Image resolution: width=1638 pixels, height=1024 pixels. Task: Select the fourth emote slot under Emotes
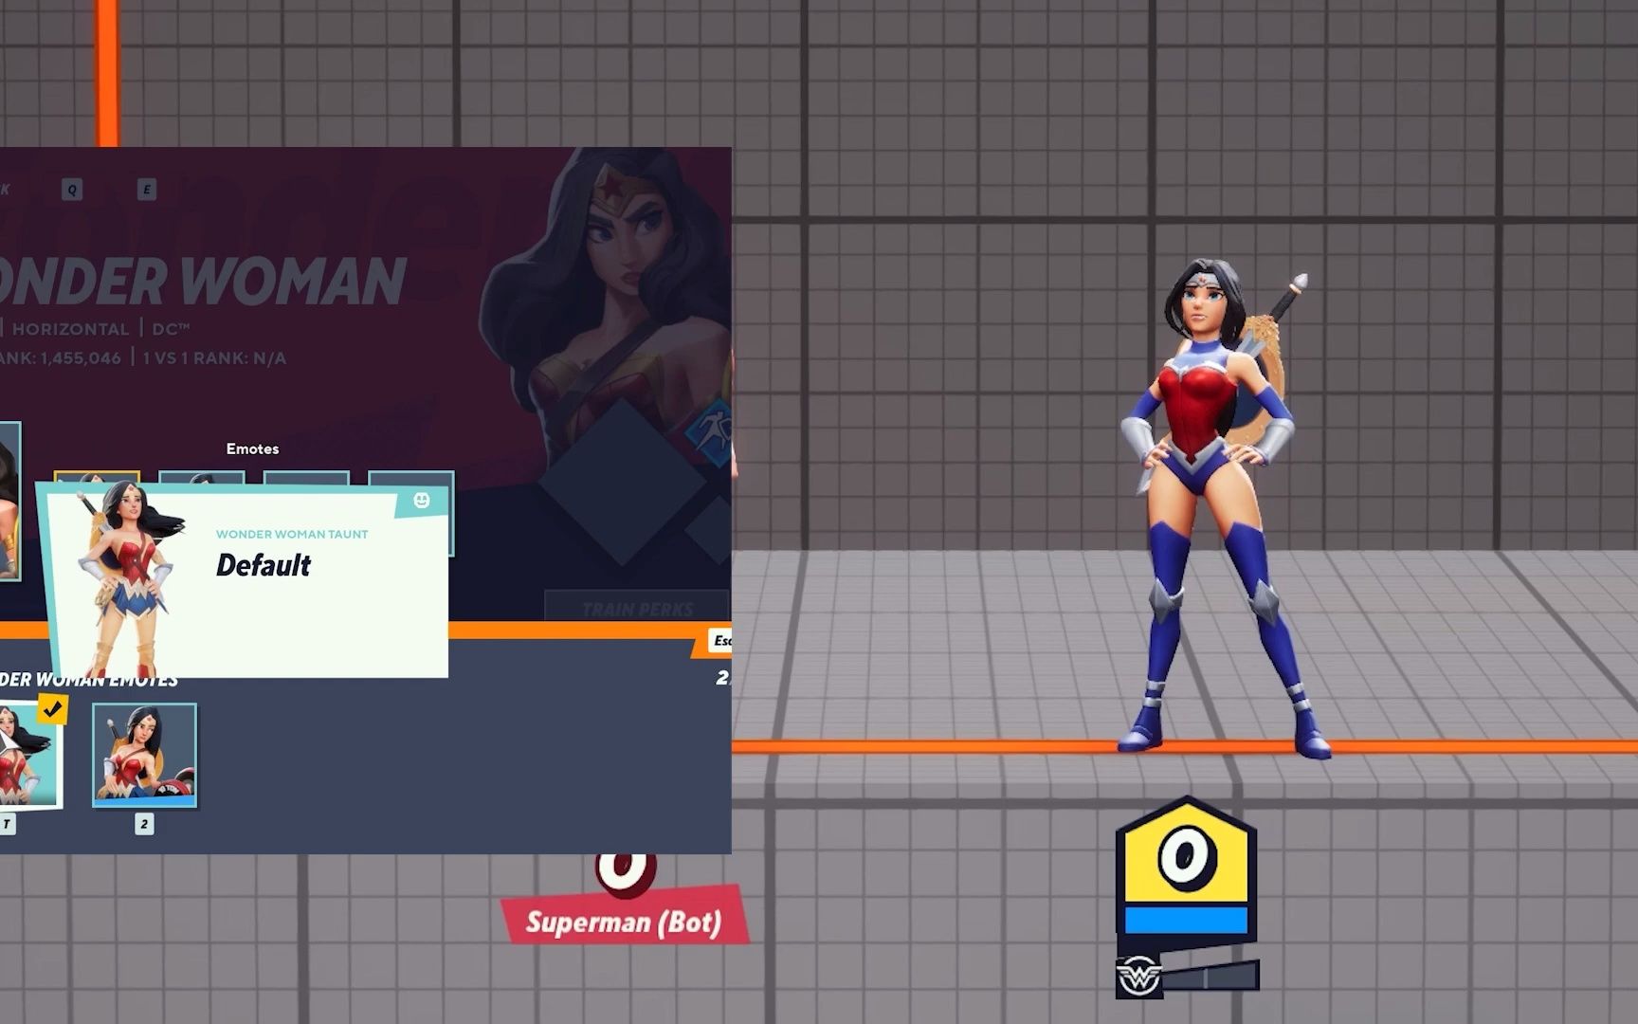click(410, 512)
